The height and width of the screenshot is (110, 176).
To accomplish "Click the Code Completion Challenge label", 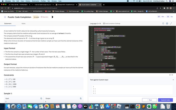I will coord(112,23).
